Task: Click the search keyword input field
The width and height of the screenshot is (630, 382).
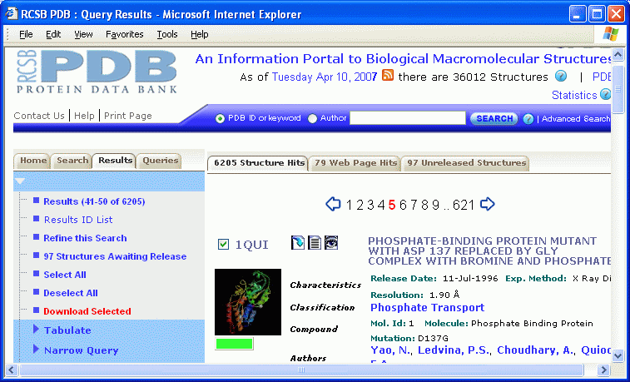Action: 408,118
